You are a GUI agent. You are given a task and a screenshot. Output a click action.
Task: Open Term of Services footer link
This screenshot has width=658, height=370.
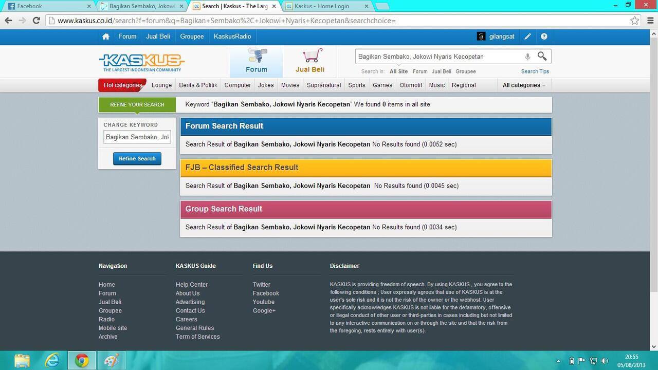[198, 337]
